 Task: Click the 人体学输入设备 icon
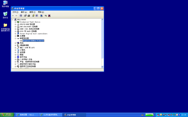tap(18, 59)
